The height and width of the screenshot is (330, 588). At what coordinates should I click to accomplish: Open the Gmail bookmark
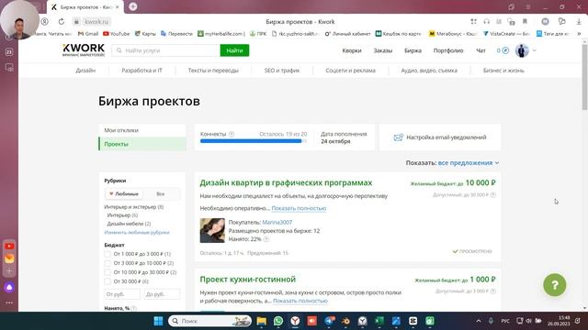(x=88, y=34)
